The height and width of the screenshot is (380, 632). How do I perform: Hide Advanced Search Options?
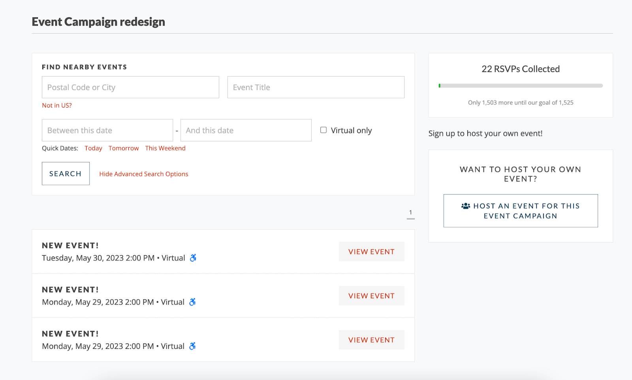coord(144,174)
